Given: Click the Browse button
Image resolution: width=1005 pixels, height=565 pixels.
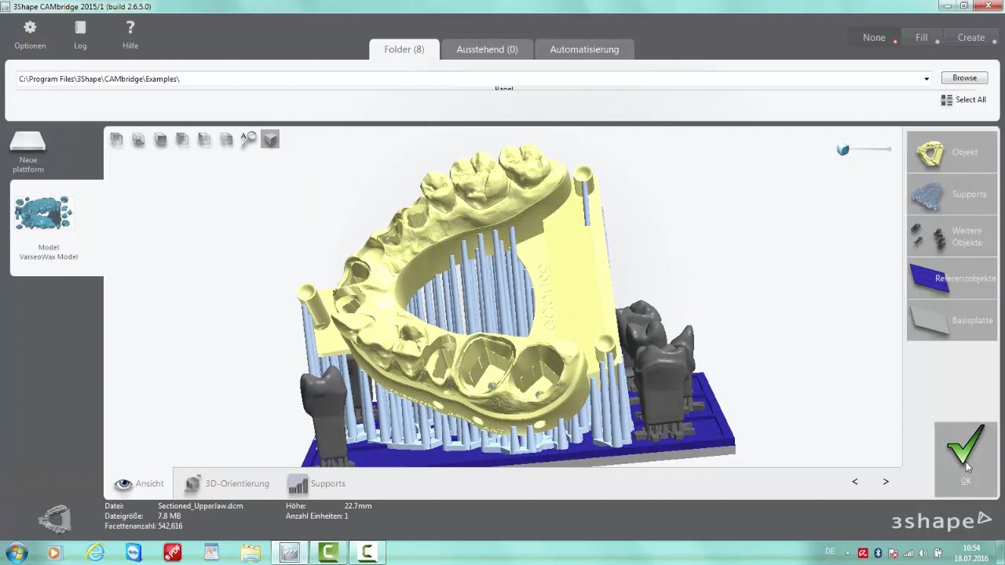Looking at the screenshot, I should [x=964, y=78].
